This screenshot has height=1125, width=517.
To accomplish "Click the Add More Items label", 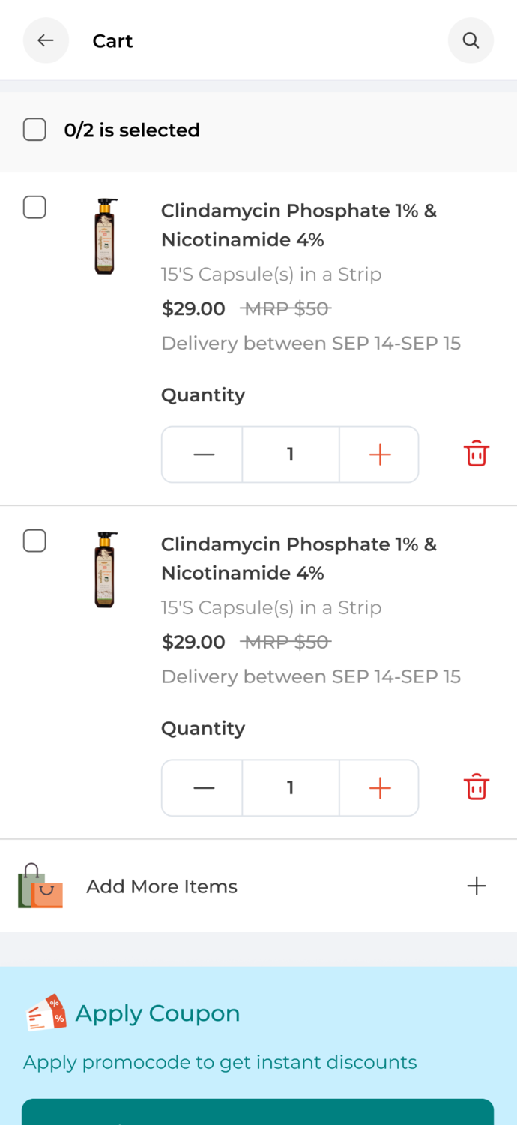I will (161, 886).
